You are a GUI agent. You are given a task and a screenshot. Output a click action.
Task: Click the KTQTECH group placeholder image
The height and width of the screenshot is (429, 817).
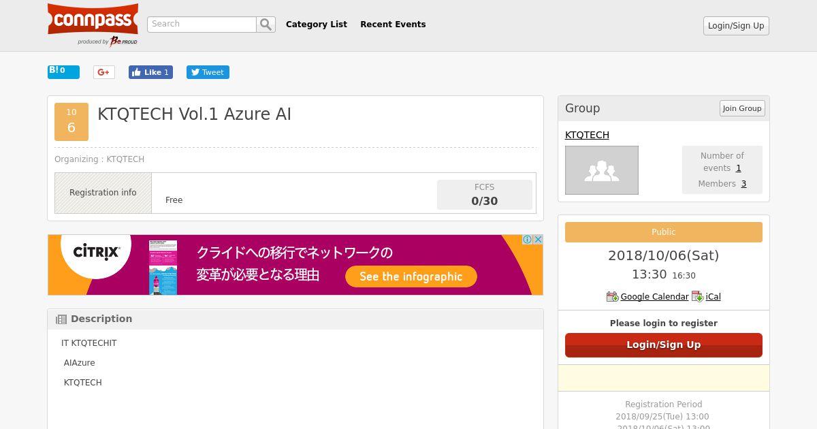(602, 170)
